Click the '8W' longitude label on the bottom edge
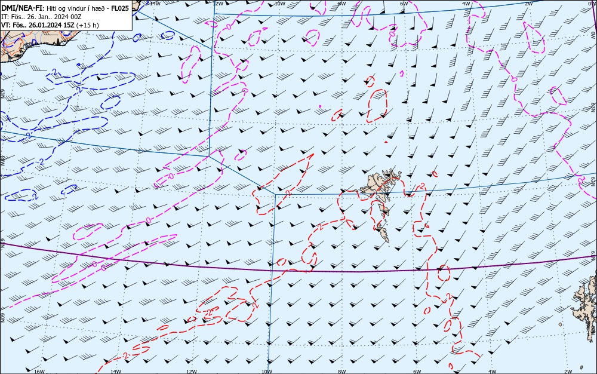Viewport: 597px width, 374px height. point(341,372)
